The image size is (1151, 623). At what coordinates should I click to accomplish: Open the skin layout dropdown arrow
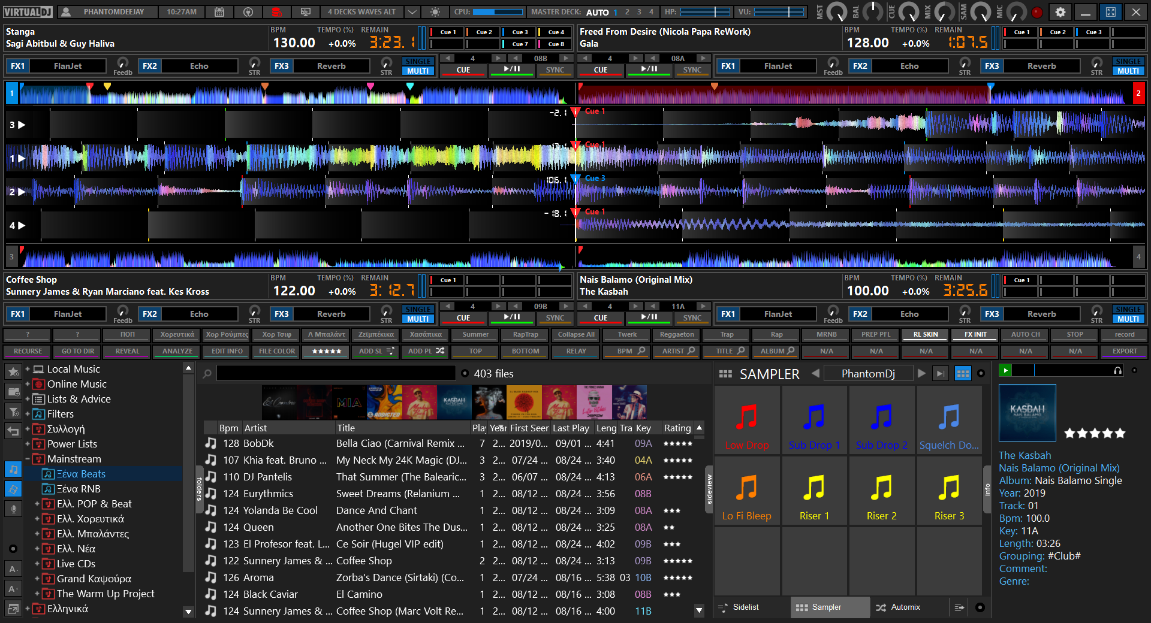coord(412,12)
